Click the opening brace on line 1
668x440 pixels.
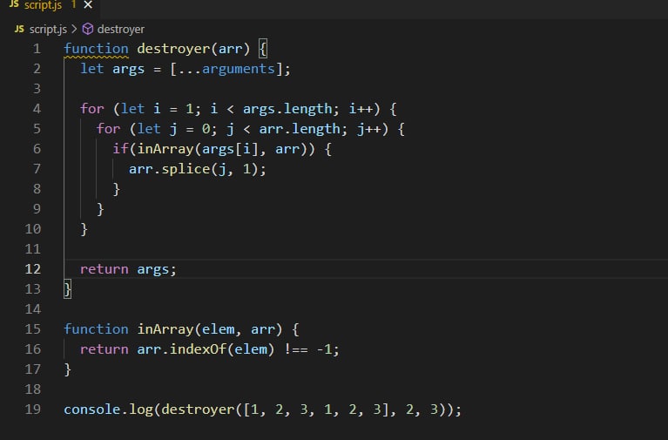(x=263, y=49)
